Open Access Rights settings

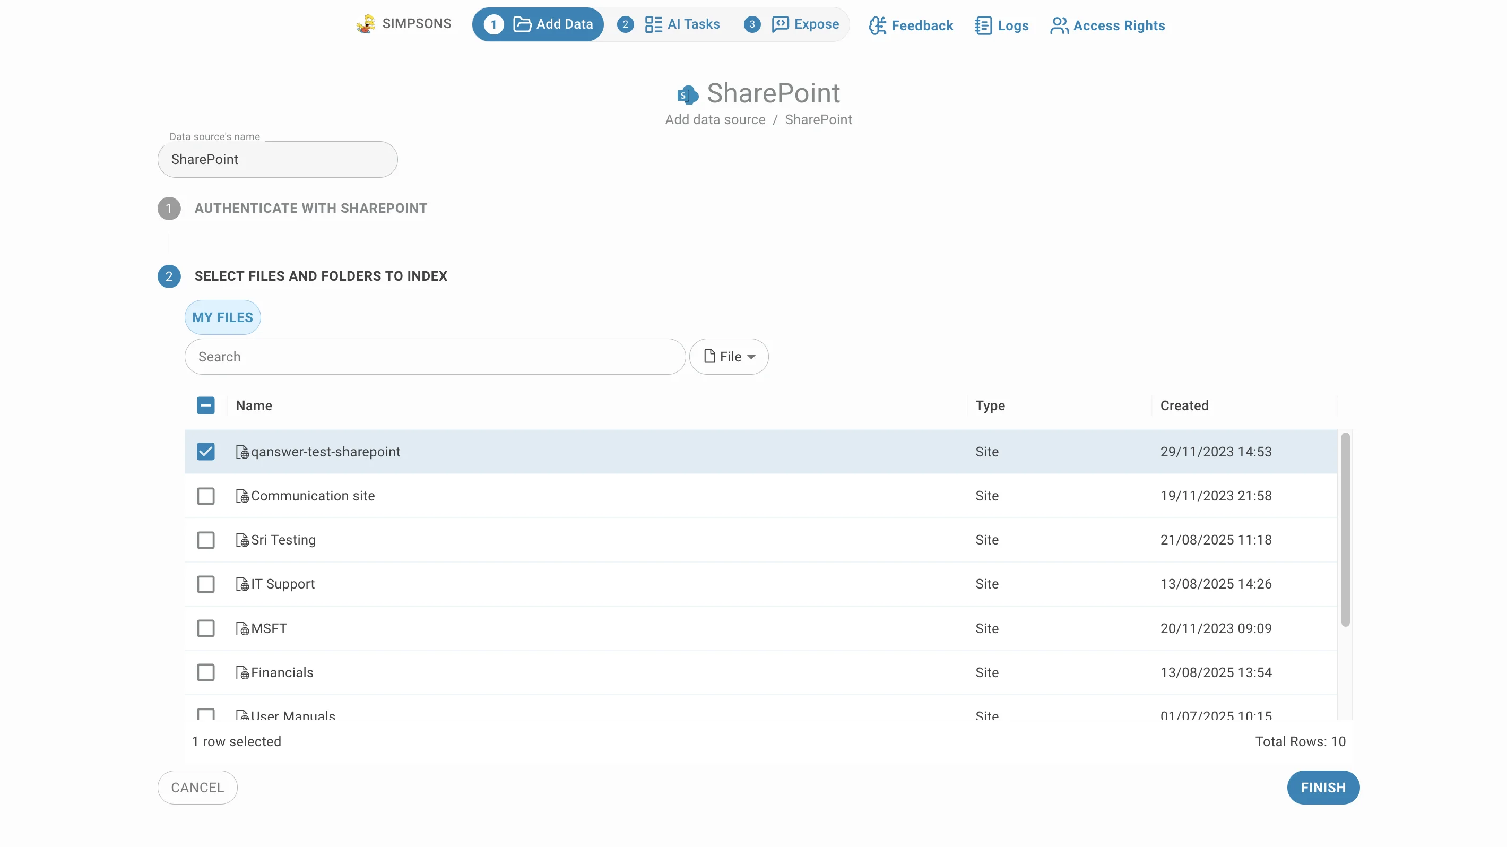click(1107, 25)
